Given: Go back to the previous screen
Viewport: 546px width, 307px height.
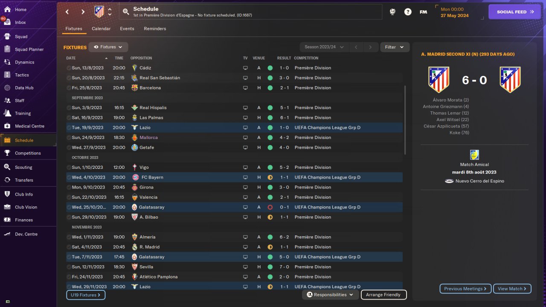Looking at the screenshot, I should [67, 12].
